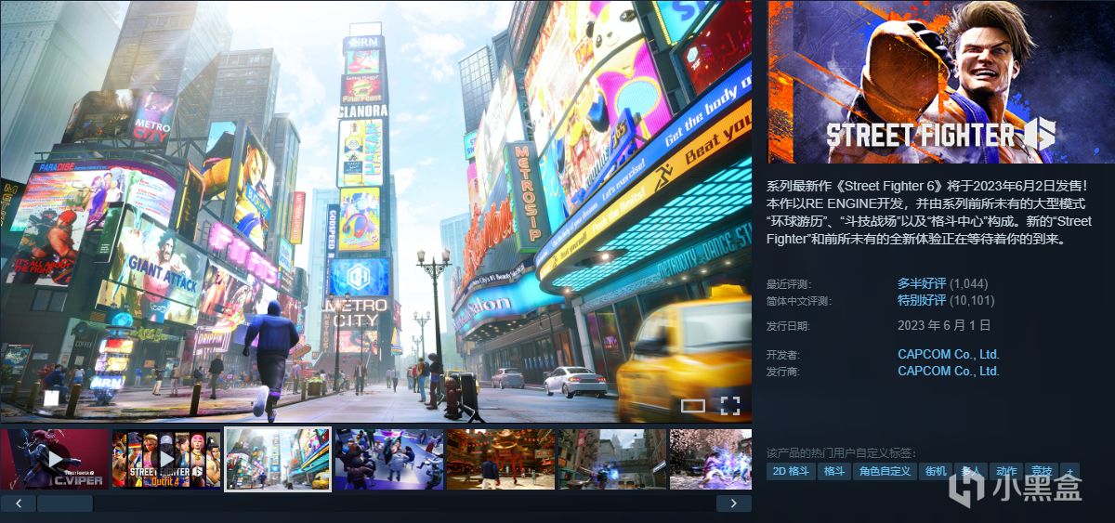Open developer link CAPCOM Co., Ltd.

pos(949,354)
